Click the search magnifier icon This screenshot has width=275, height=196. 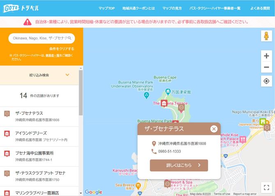pyautogui.click(x=70, y=38)
